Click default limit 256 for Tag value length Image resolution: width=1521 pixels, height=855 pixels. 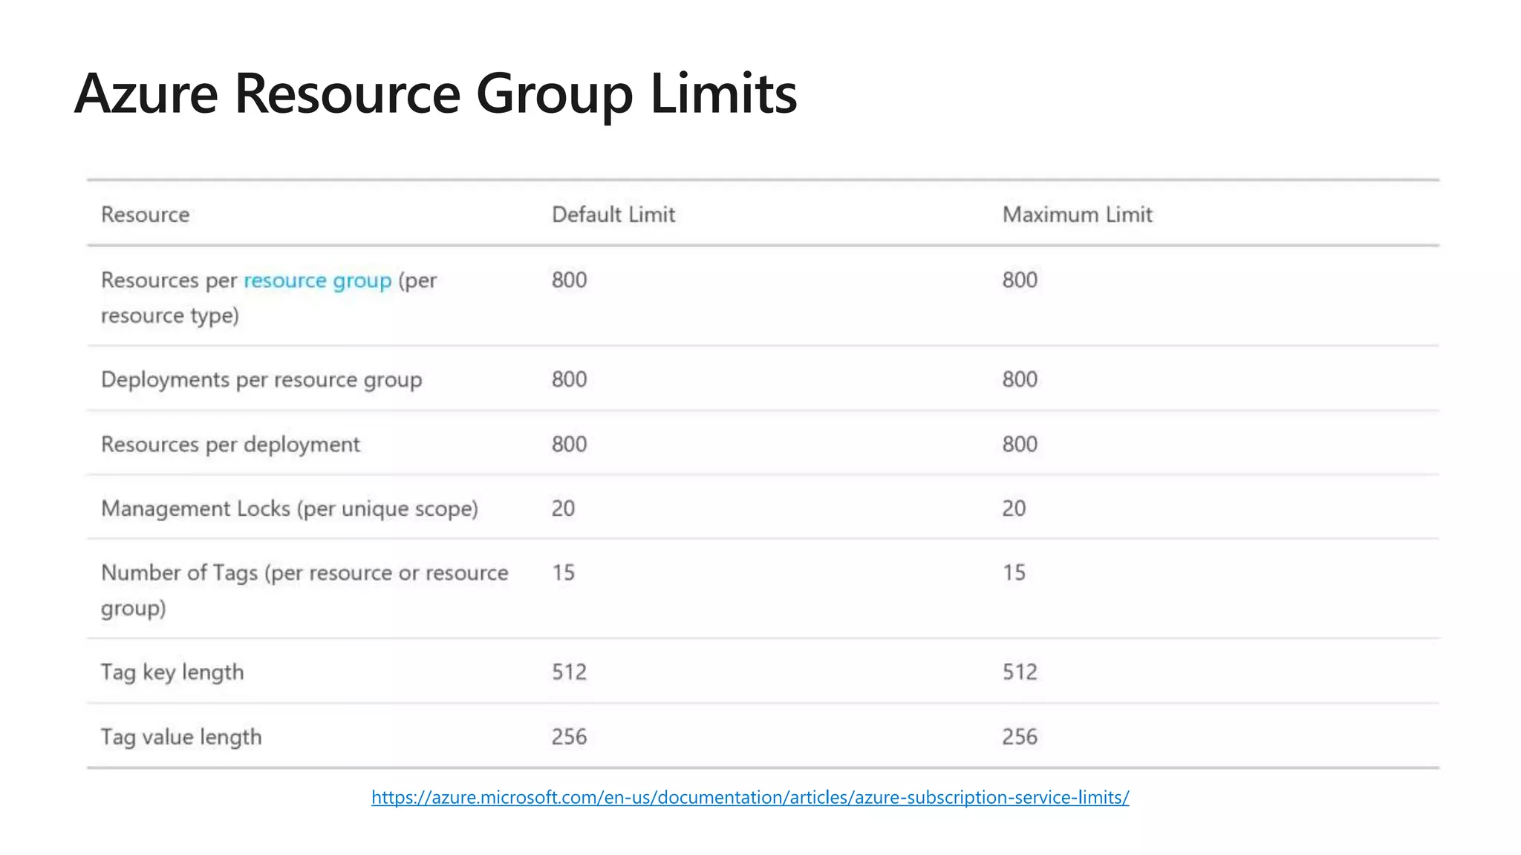[x=570, y=736]
